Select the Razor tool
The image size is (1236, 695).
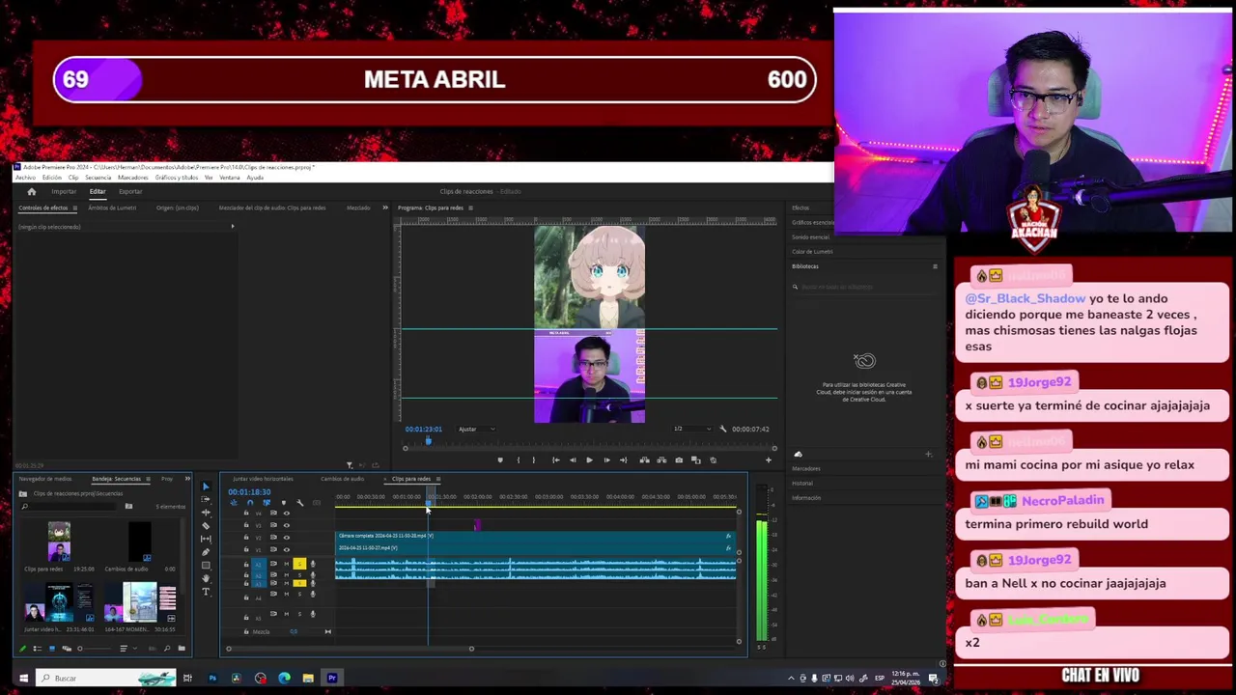206,526
